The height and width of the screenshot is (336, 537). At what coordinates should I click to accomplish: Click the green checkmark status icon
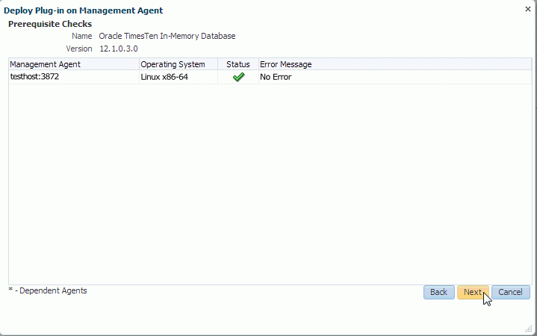click(x=238, y=77)
